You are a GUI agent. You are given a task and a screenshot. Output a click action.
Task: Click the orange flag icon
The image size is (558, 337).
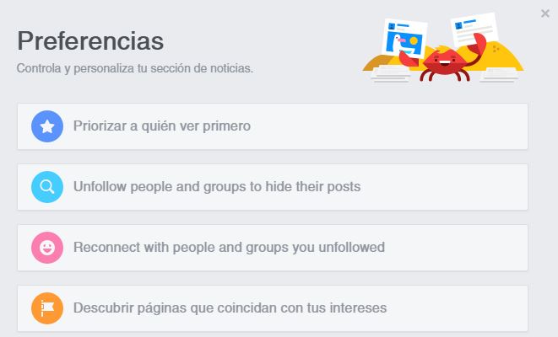(x=47, y=308)
